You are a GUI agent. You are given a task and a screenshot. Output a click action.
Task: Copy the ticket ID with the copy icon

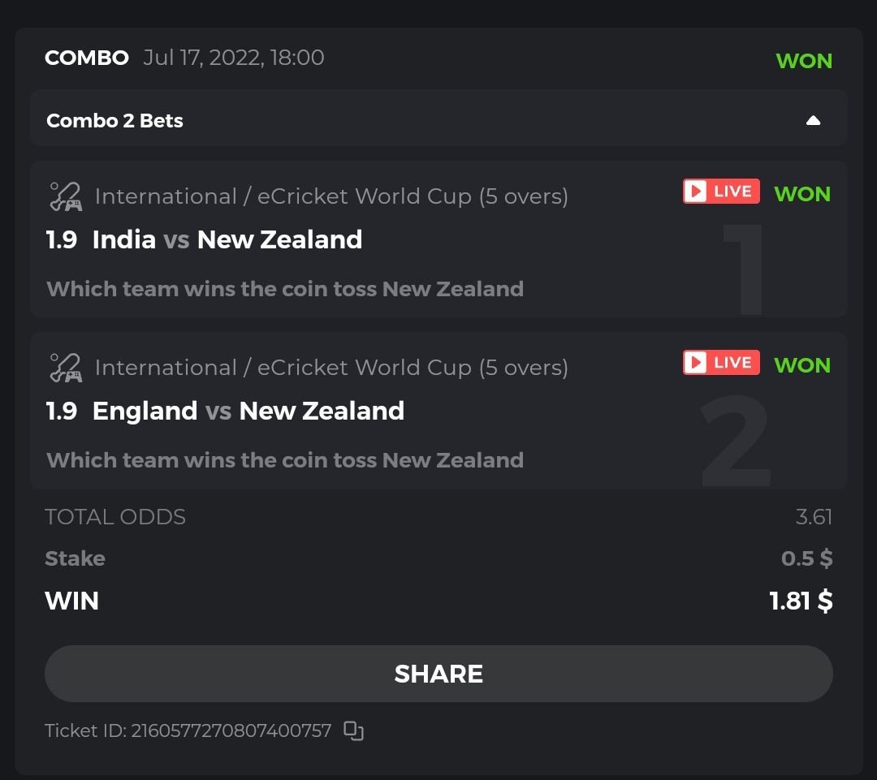tap(353, 730)
